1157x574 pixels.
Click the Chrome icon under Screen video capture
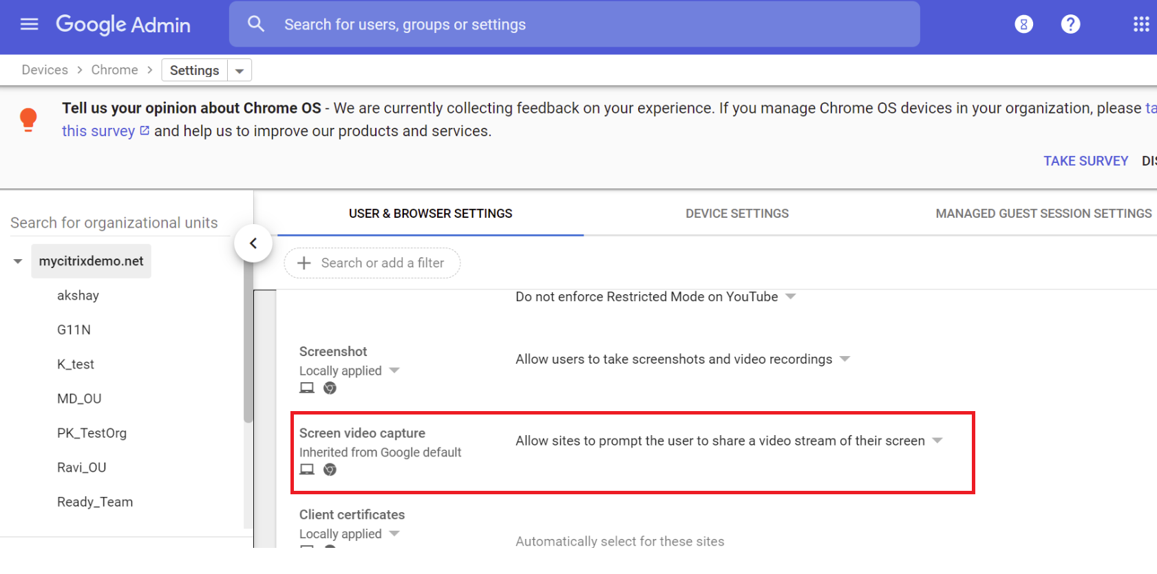click(x=330, y=470)
